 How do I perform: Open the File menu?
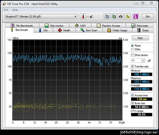pyautogui.click(x=6, y=10)
